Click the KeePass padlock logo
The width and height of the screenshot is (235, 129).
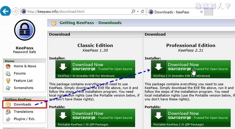[x=25, y=30]
